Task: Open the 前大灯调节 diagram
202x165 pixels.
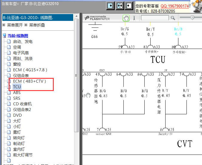Action: 23,155
